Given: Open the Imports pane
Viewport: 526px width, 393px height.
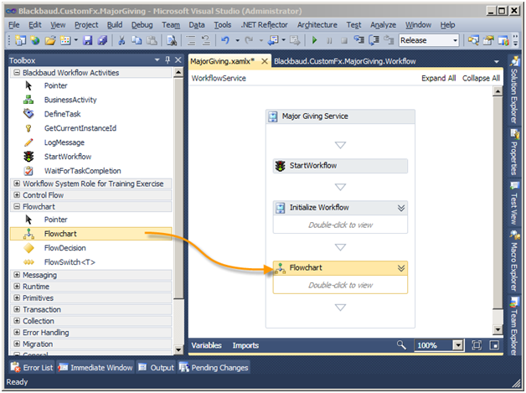Looking at the screenshot, I should click(x=245, y=345).
